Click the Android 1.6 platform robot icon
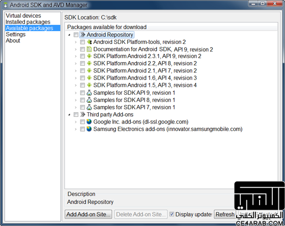 click(89, 78)
